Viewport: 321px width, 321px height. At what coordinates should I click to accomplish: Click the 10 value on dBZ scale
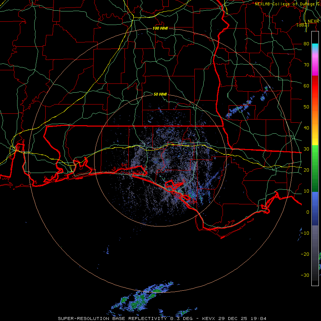306,191
